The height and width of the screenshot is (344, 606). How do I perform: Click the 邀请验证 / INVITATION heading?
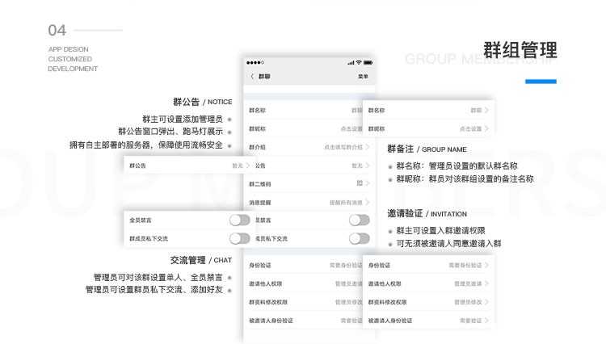[427, 213]
